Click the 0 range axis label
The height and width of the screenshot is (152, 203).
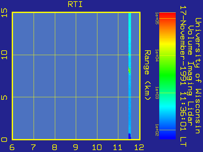(x=4, y=140)
